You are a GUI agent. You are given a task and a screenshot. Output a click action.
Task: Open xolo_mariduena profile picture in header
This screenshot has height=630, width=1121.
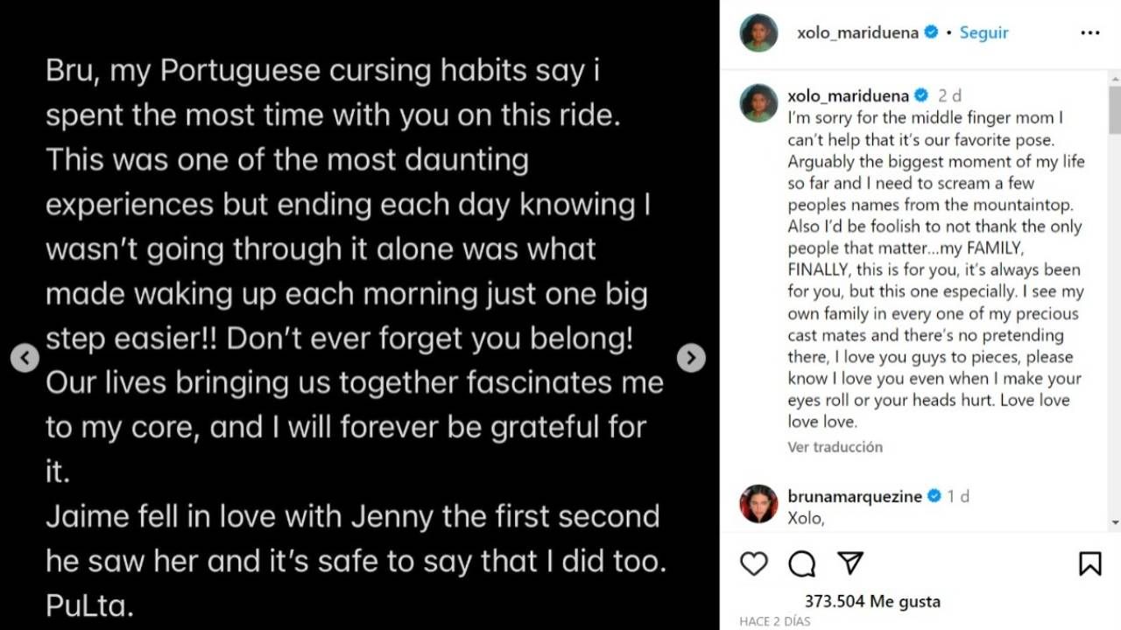[x=758, y=33]
